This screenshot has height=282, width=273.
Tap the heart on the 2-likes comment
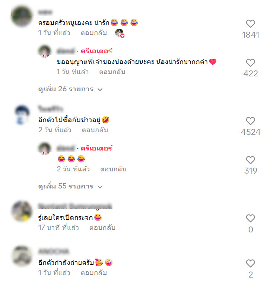click(250, 263)
